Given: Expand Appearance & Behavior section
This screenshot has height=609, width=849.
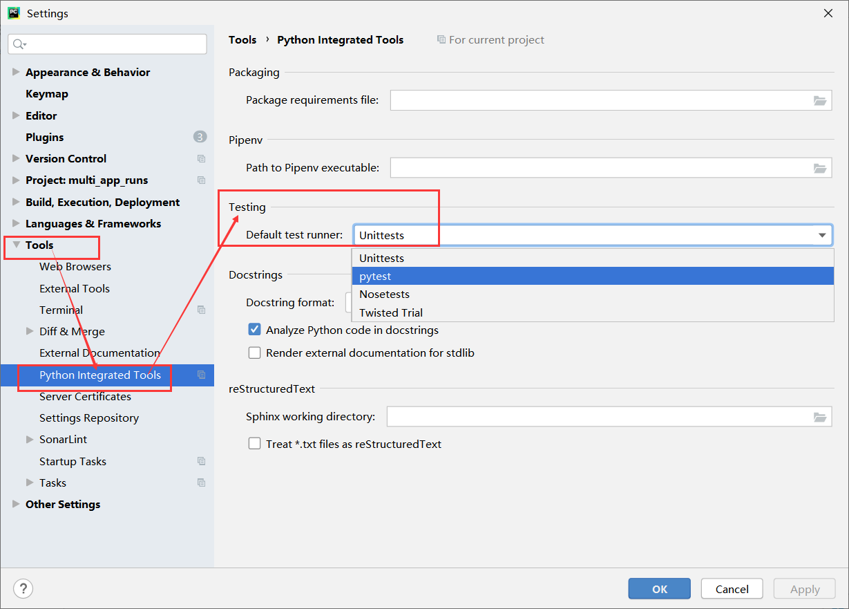Looking at the screenshot, I should point(16,72).
